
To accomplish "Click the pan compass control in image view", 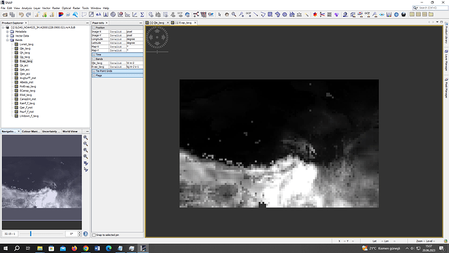I will tap(157, 37).
